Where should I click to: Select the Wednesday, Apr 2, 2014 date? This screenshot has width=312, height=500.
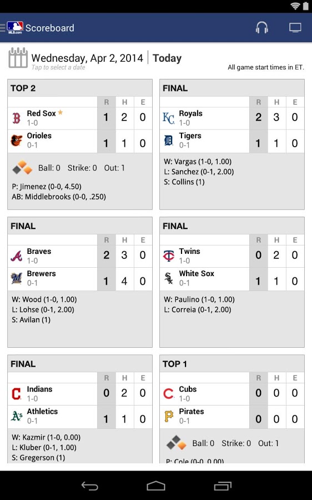[87, 58]
